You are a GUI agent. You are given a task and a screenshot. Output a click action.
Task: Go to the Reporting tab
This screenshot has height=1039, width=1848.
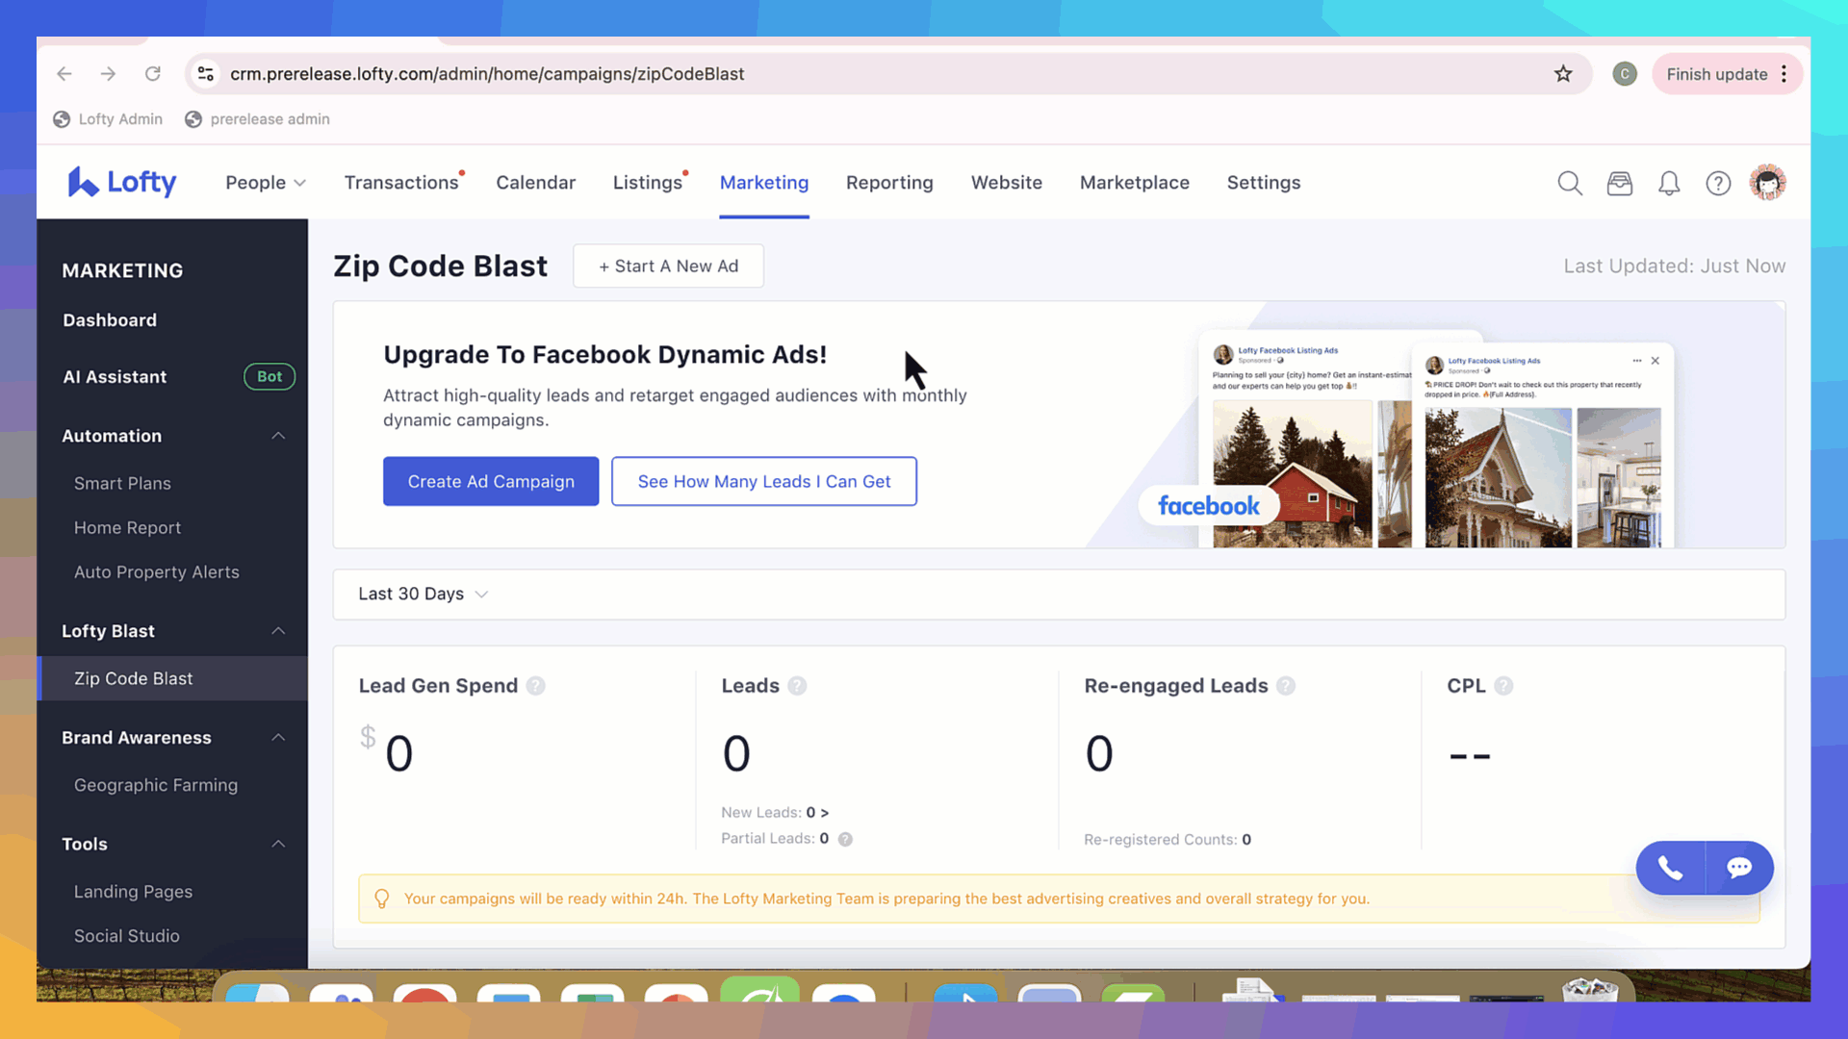click(889, 183)
